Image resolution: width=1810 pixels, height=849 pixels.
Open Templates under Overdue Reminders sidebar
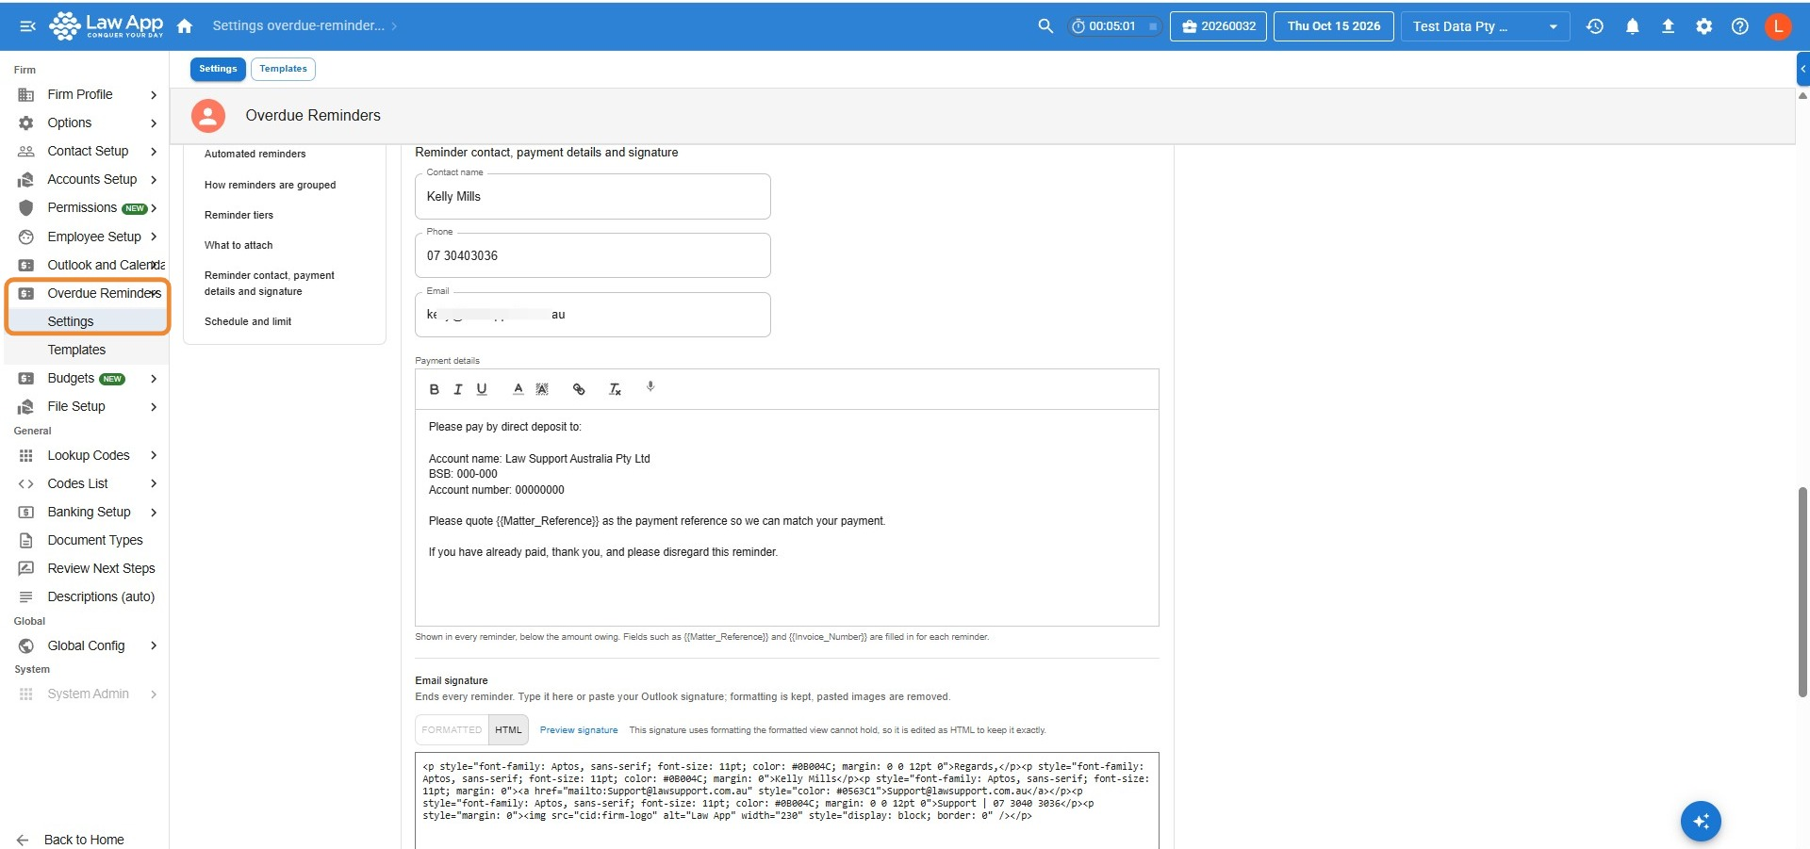tap(76, 350)
